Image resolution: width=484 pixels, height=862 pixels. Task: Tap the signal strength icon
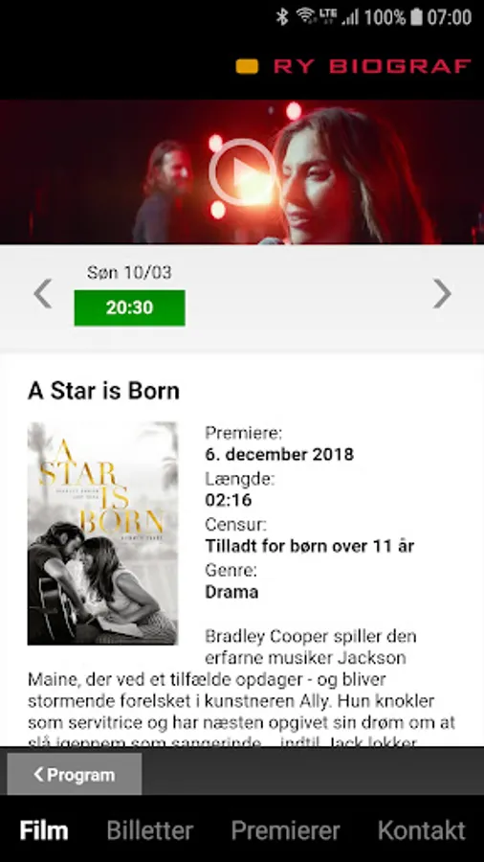[350, 17]
